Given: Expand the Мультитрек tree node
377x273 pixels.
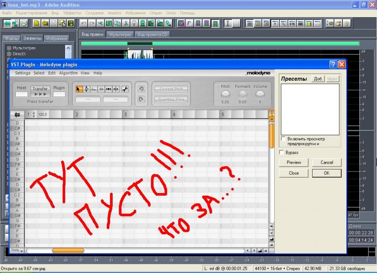Looking at the screenshot, I should click(9, 48).
